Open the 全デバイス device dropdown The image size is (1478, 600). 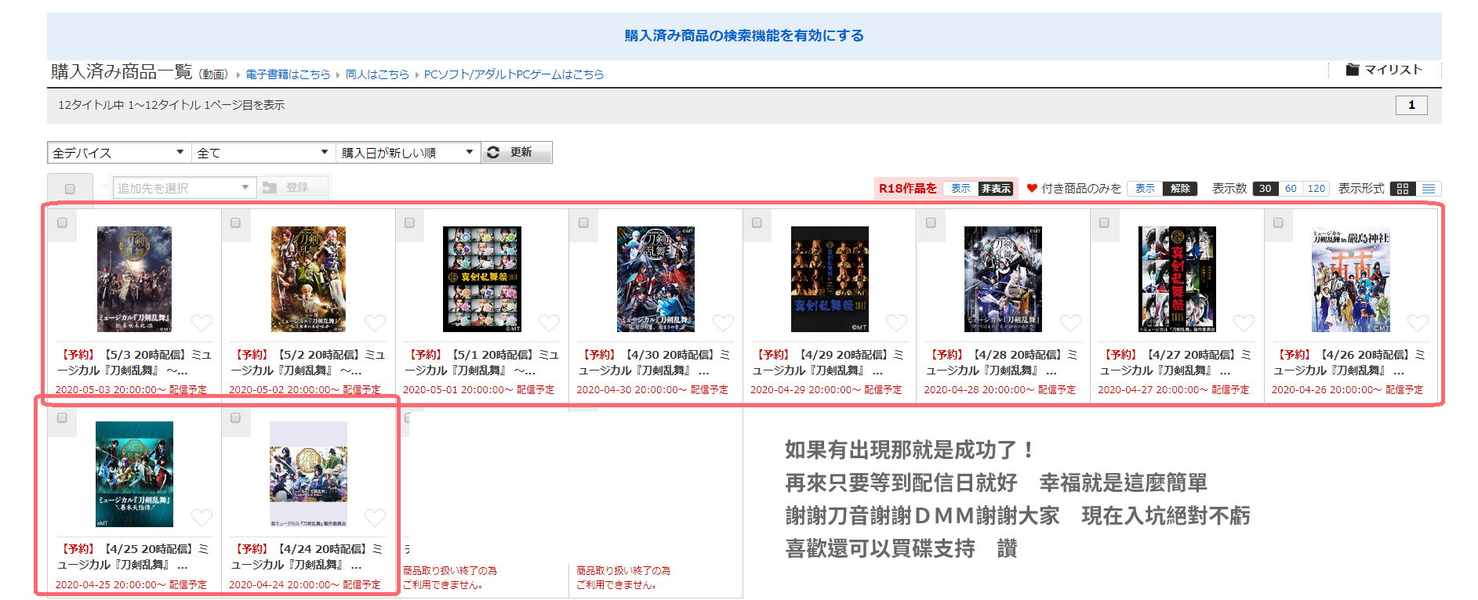[118, 153]
